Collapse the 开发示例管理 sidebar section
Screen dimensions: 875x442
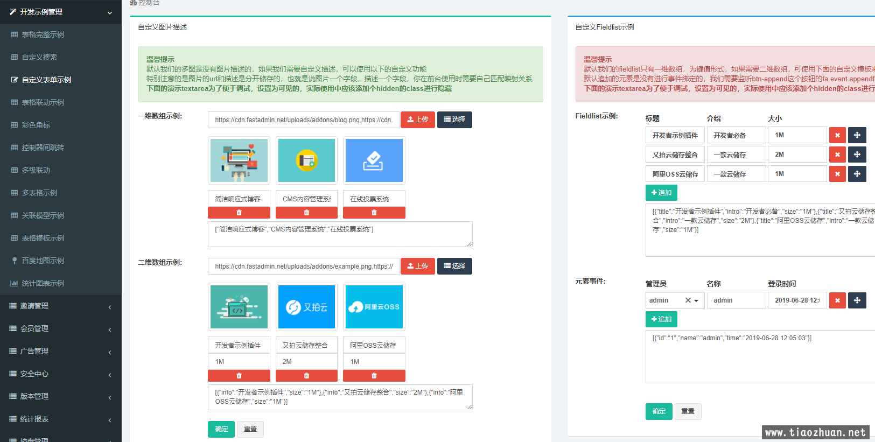click(60, 12)
